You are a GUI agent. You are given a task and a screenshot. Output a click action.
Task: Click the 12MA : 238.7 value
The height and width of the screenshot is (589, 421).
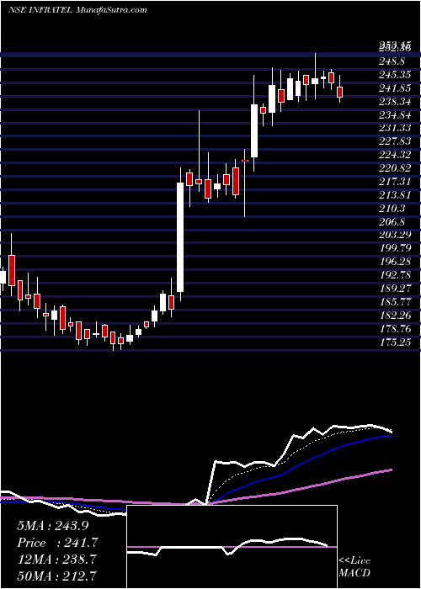(x=57, y=560)
